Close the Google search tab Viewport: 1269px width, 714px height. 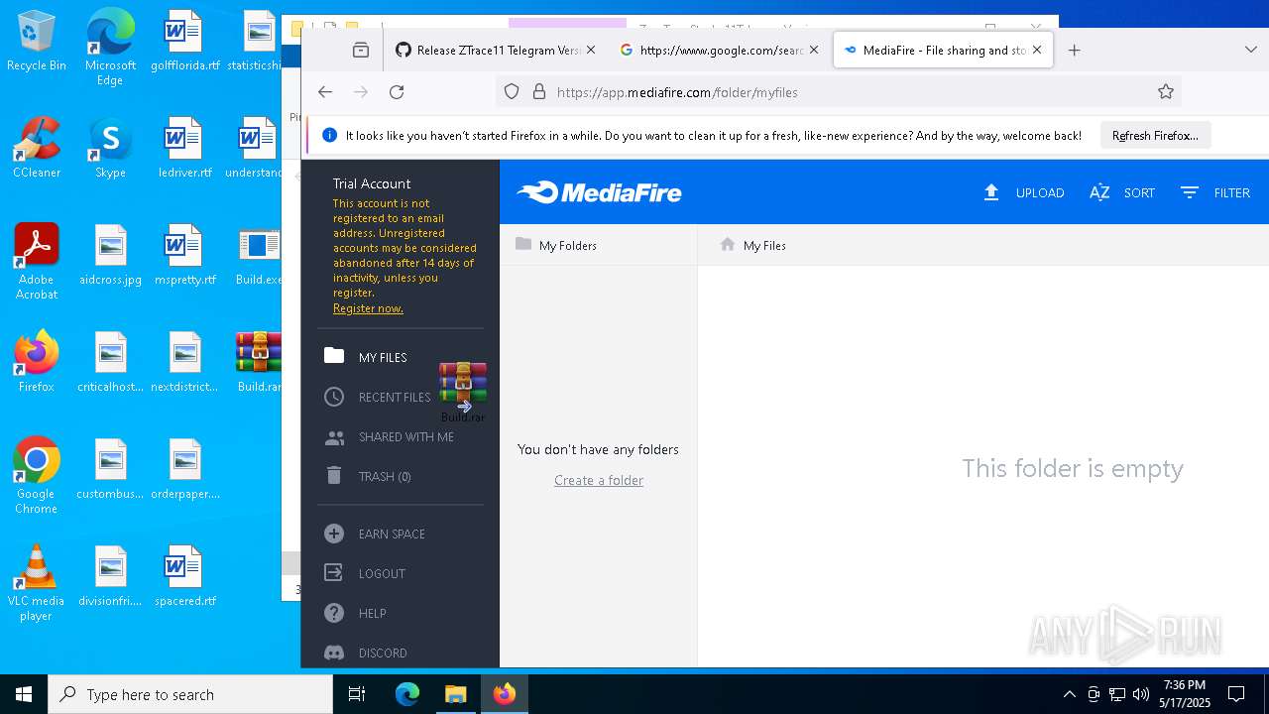(x=814, y=50)
